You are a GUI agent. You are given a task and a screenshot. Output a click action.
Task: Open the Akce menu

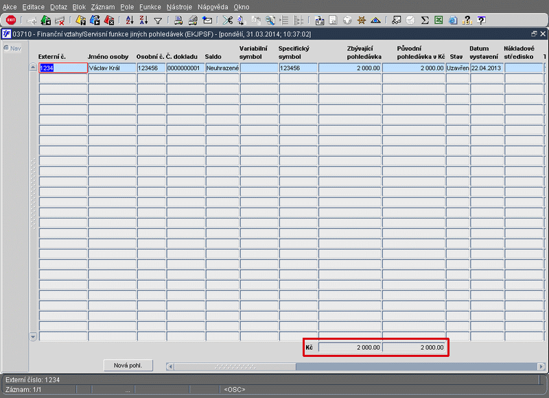tap(10, 7)
